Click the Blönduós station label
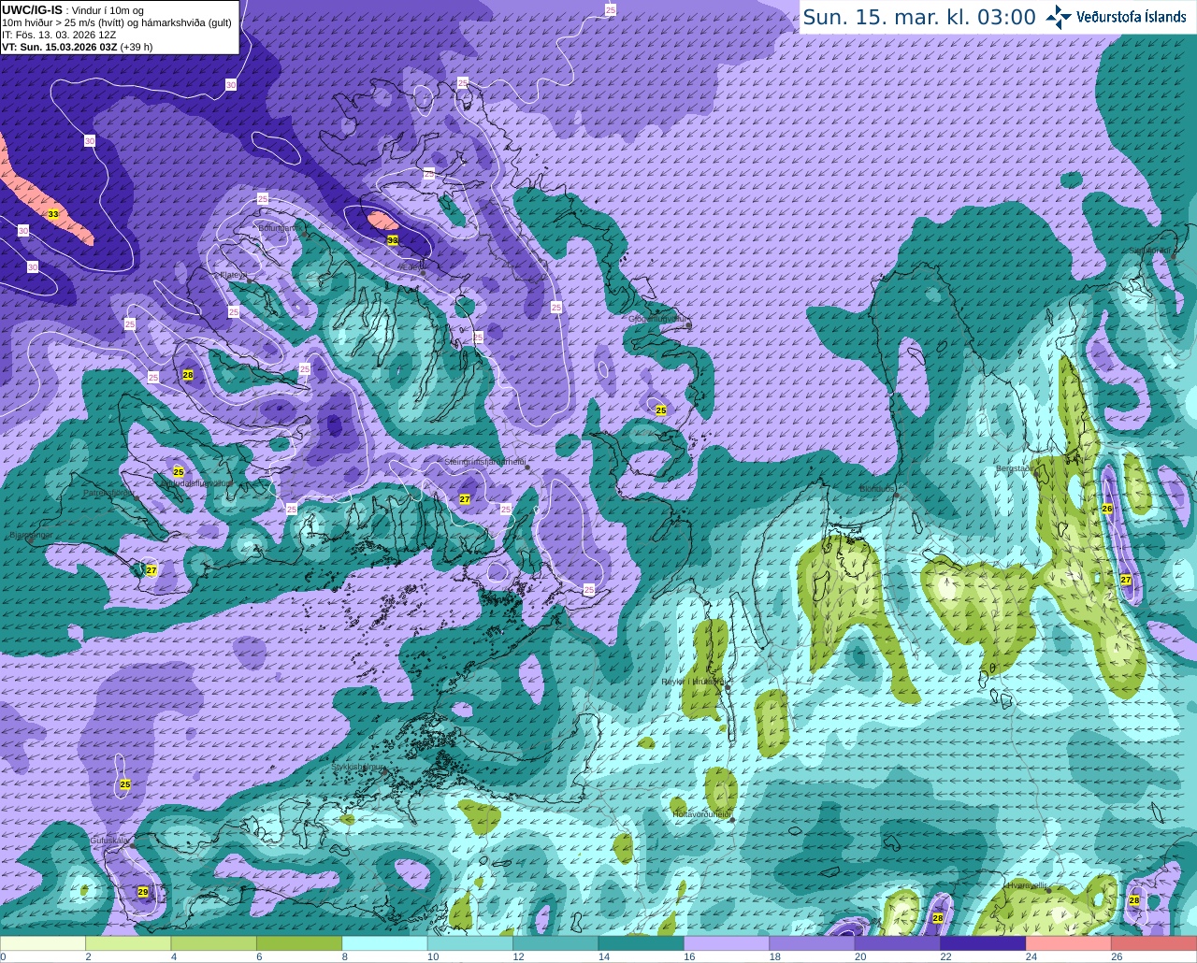The image size is (1197, 963). coord(877,489)
